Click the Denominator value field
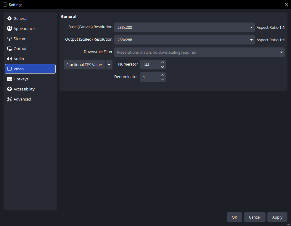Screen dimensions: 291x226 [149, 77]
